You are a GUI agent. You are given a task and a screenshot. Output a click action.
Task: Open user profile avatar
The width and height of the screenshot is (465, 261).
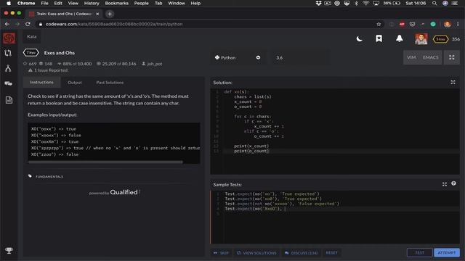[x=421, y=38]
